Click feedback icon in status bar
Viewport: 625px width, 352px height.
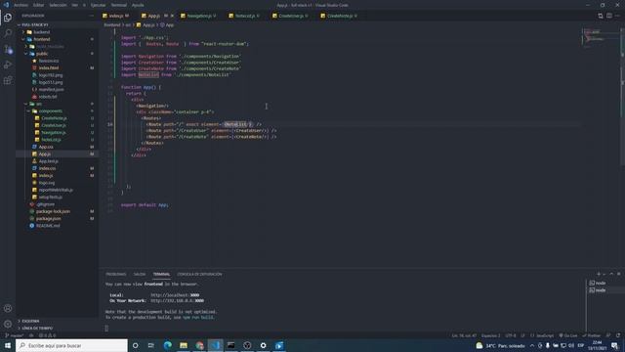608,335
